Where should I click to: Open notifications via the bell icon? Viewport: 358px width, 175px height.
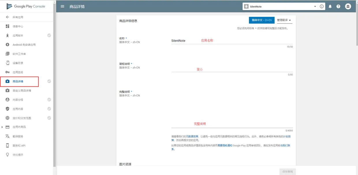pos(330,6)
